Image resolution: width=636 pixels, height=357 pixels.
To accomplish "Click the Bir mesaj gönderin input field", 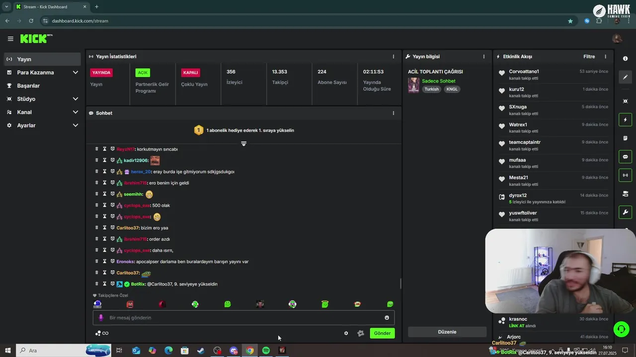I will (x=243, y=318).
